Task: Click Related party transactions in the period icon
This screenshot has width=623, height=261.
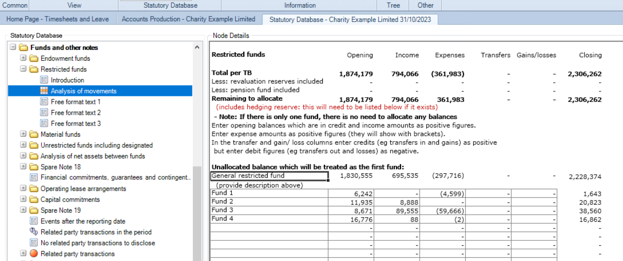Action: pyautogui.click(x=33, y=232)
